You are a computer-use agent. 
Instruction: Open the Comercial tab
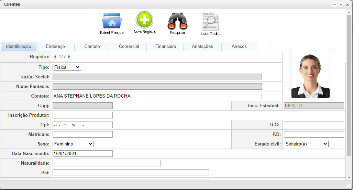point(129,47)
